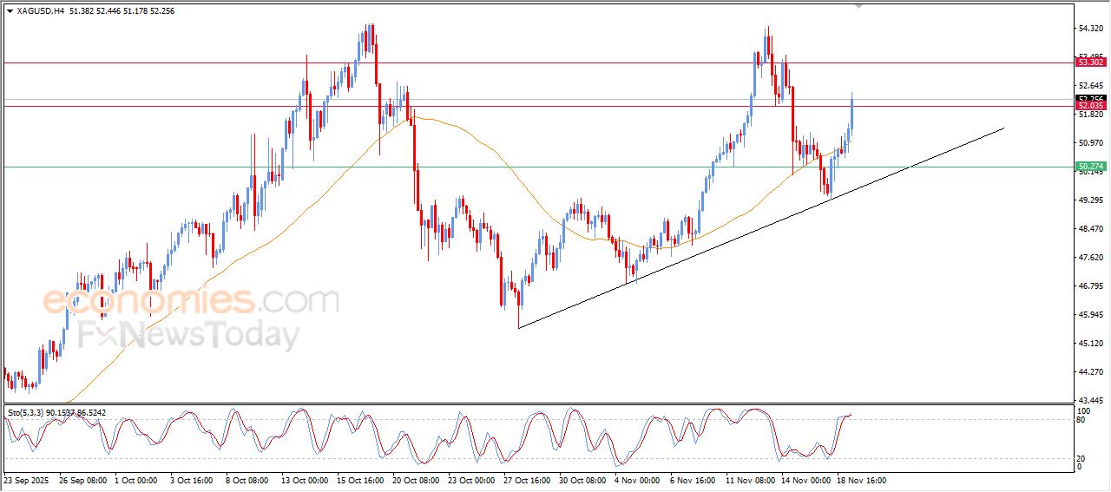The height and width of the screenshot is (492, 1111).
Task: Click the 3 Oct 16:00 date label
Action: pyautogui.click(x=193, y=480)
